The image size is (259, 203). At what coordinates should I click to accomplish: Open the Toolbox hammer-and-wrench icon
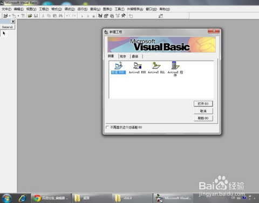pyautogui.click(x=124, y=16)
